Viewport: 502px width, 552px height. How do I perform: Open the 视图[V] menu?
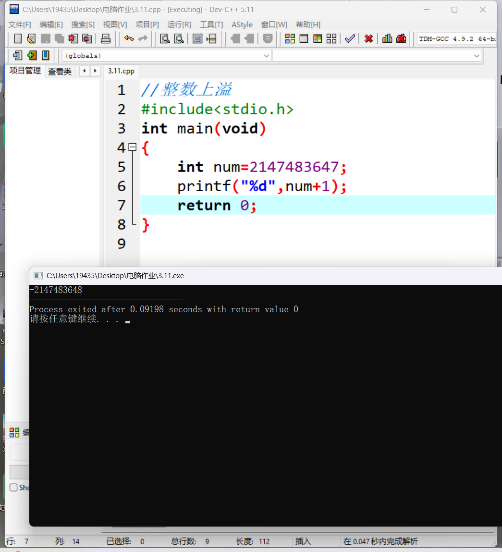(x=115, y=25)
